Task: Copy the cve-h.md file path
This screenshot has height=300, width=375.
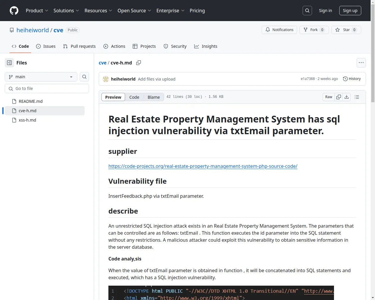Action: (x=139, y=63)
